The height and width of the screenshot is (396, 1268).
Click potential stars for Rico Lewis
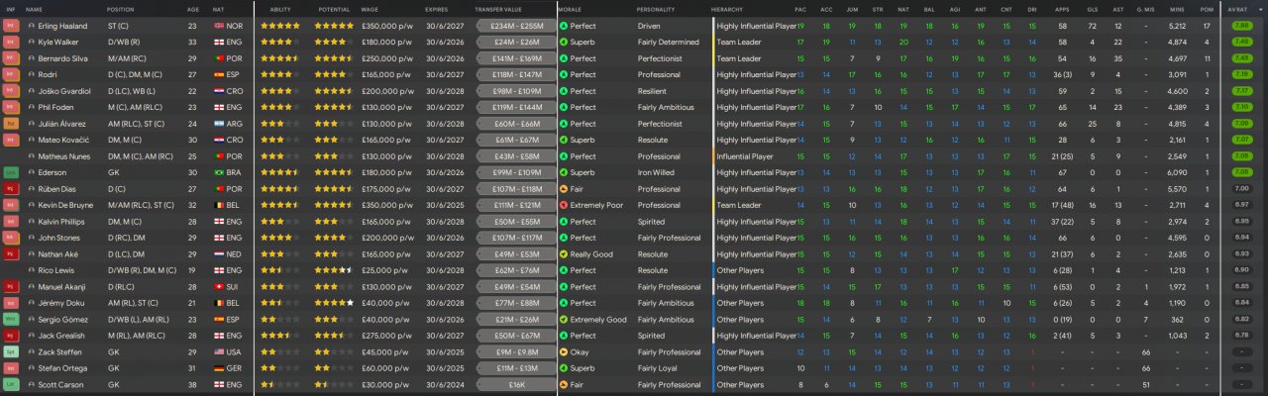[333, 270]
